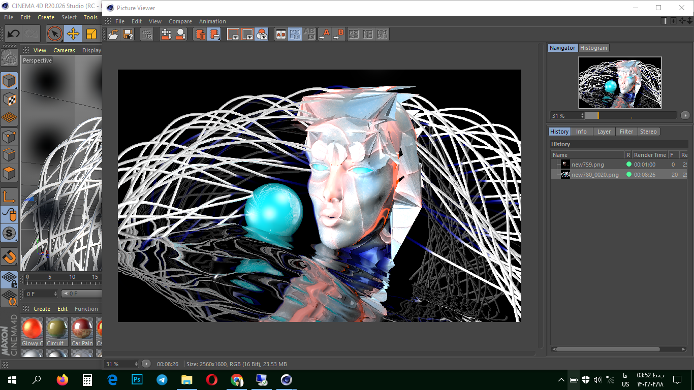Click the Scale tool icon in C4D toolbar
The height and width of the screenshot is (390, 694).
(x=91, y=34)
